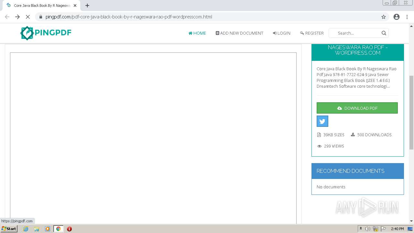Image resolution: width=414 pixels, height=233 pixels.
Task: Go to LOGIN page
Action: (281, 33)
